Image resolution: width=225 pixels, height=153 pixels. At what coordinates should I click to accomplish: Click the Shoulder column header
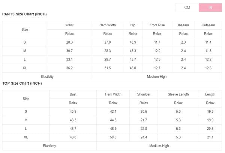click(144, 94)
